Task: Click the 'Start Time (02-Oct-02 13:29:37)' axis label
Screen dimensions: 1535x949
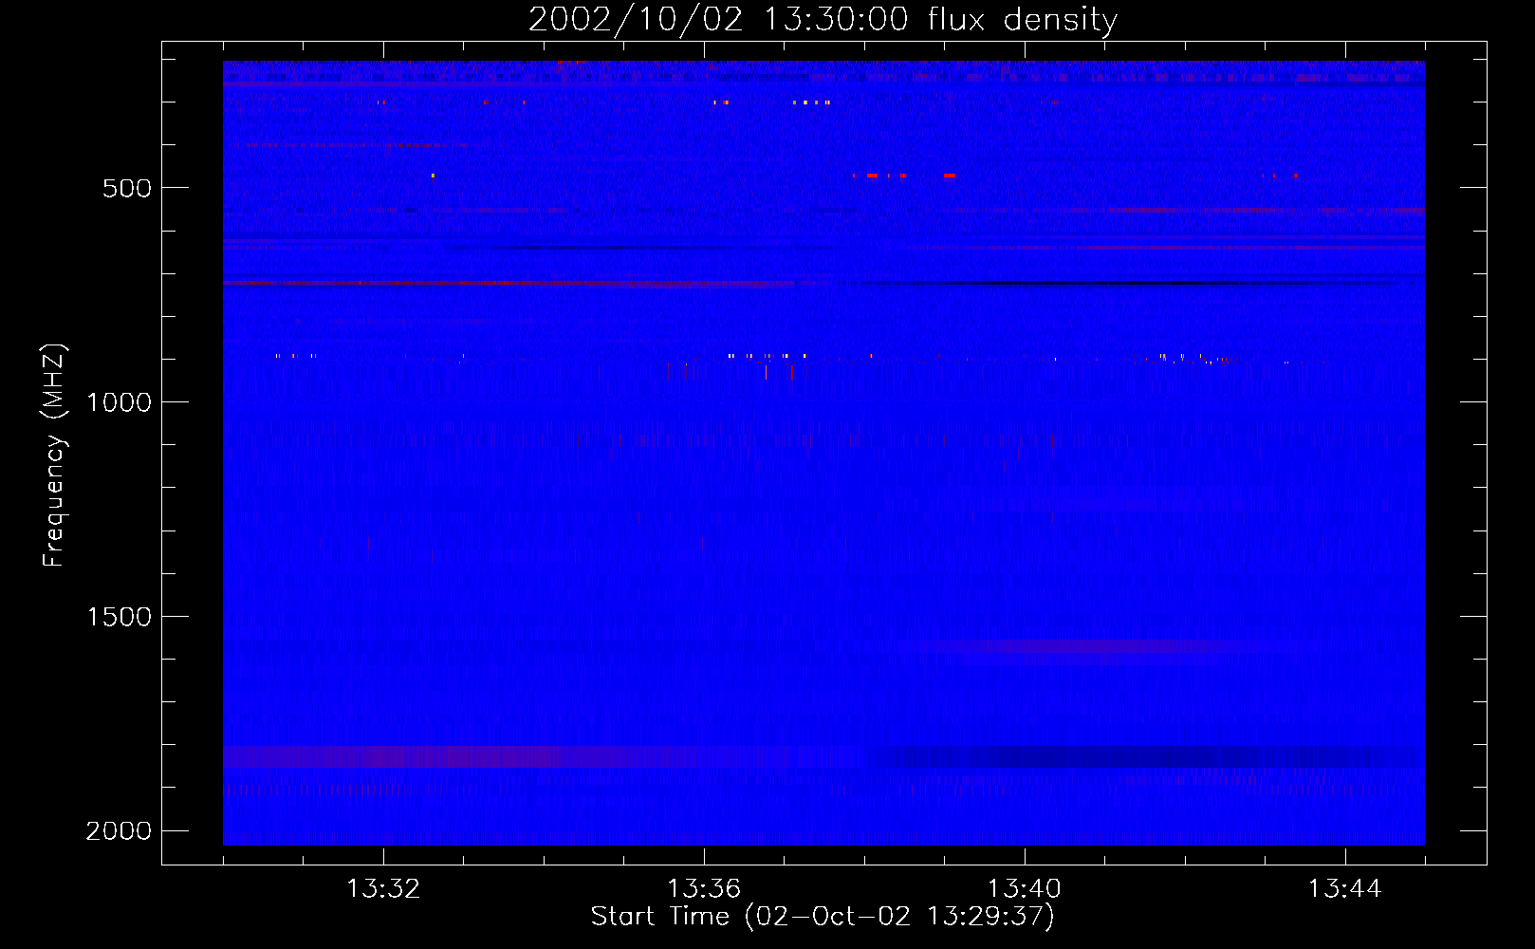Action: [x=823, y=917]
